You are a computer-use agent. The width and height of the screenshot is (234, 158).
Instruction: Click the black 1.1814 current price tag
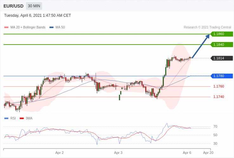[x=222, y=58]
